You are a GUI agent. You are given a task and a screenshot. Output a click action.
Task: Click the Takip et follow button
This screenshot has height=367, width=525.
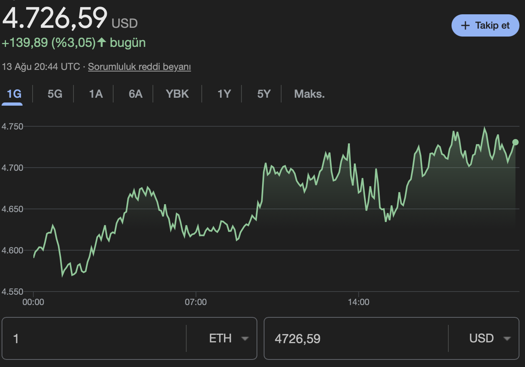click(x=485, y=25)
